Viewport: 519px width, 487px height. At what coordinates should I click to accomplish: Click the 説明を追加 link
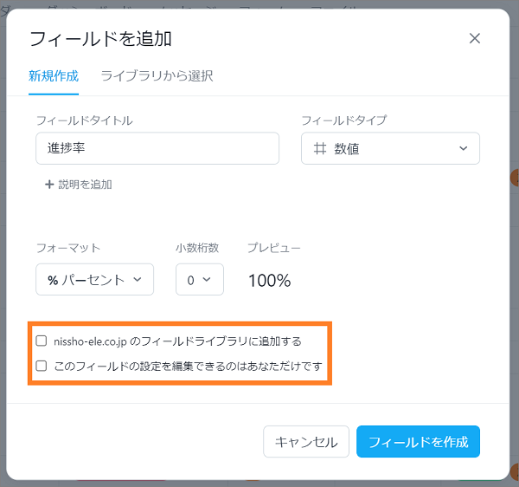coord(85,185)
